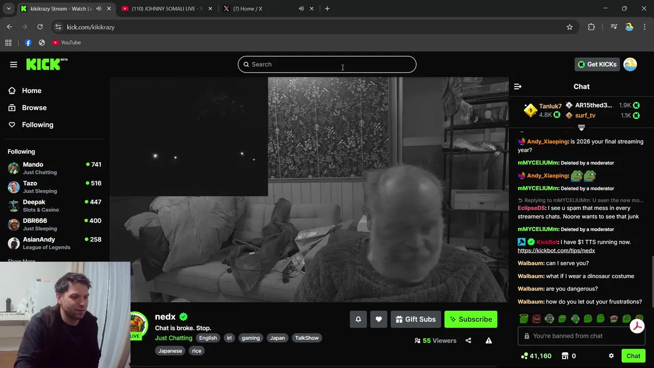The width and height of the screenshot is (654, 368).
Task: Click the first emote in the chat emote row
Action: (x=524, y=319)
